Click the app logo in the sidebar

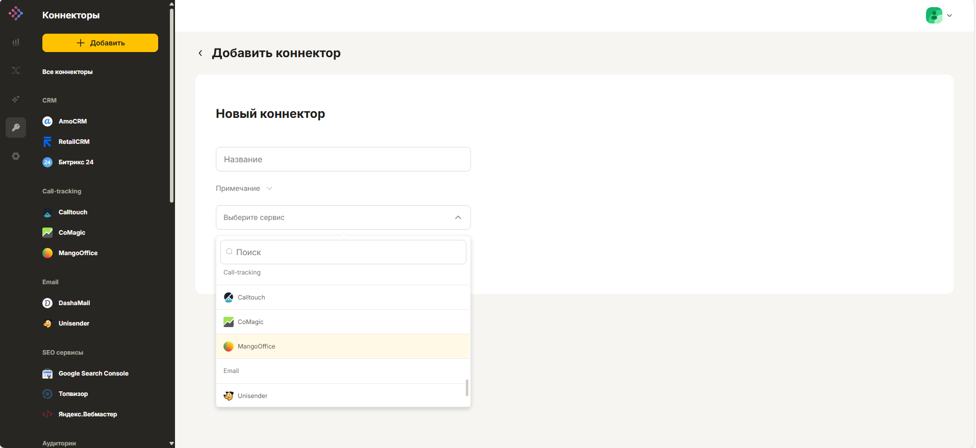(x=16, y=13)
